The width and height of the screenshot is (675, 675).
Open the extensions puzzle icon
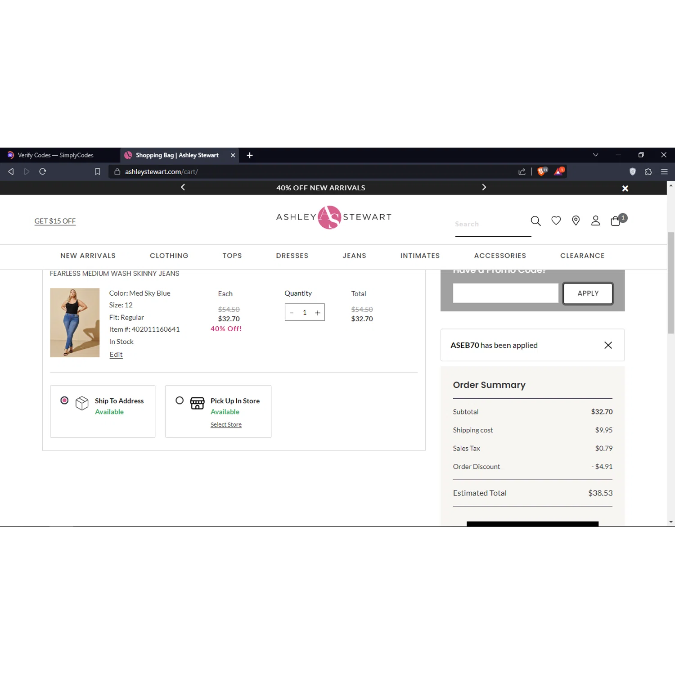648,171
